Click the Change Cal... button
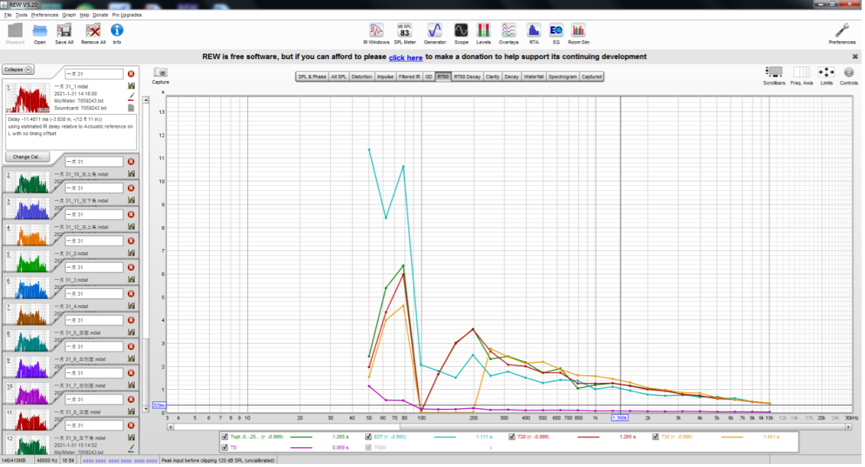 click(x=27, y=157)
